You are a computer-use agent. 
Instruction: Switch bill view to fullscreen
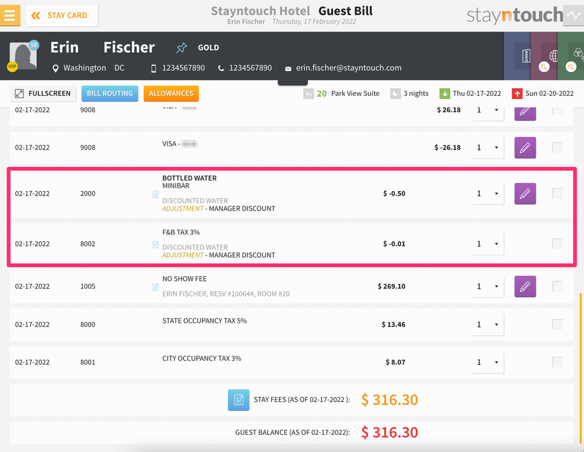43,93
